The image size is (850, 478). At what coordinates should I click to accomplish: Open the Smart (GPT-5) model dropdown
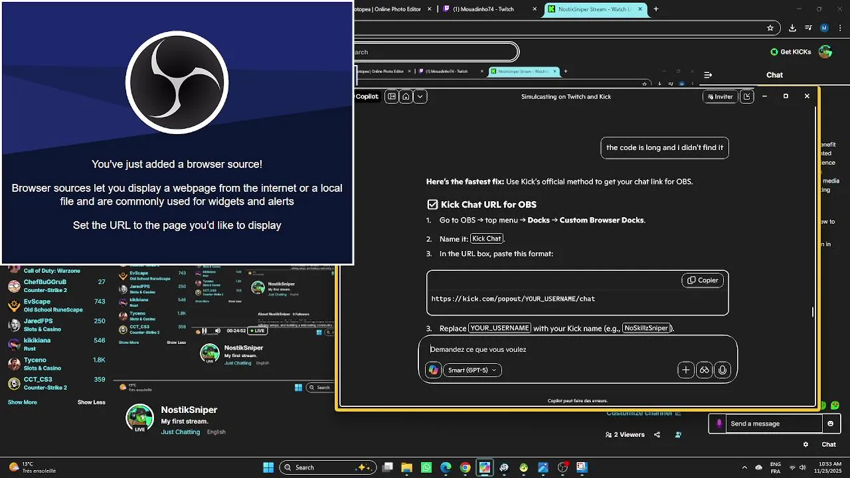(x=472, y=370)
